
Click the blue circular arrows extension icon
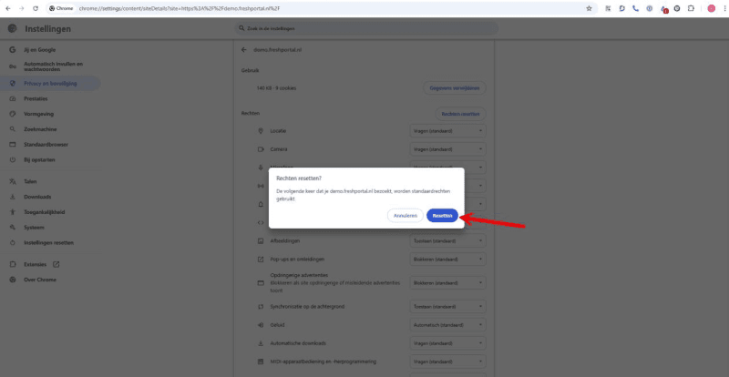coord(621,8)
